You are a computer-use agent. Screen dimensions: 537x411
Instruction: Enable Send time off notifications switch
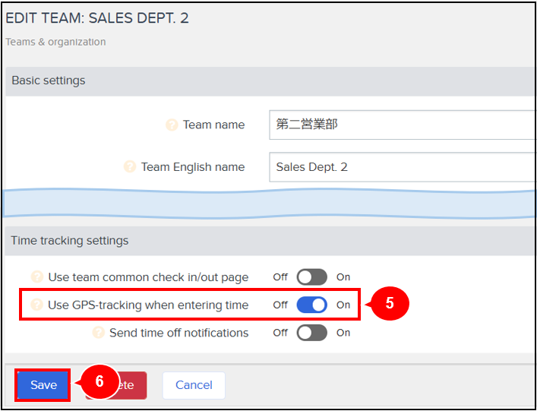[311, 333]
